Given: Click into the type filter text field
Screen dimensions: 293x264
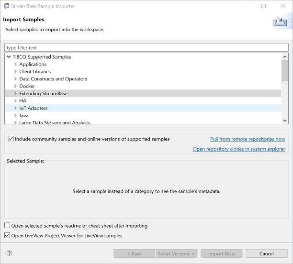Looking at the screenshot, I should [146, 48].
